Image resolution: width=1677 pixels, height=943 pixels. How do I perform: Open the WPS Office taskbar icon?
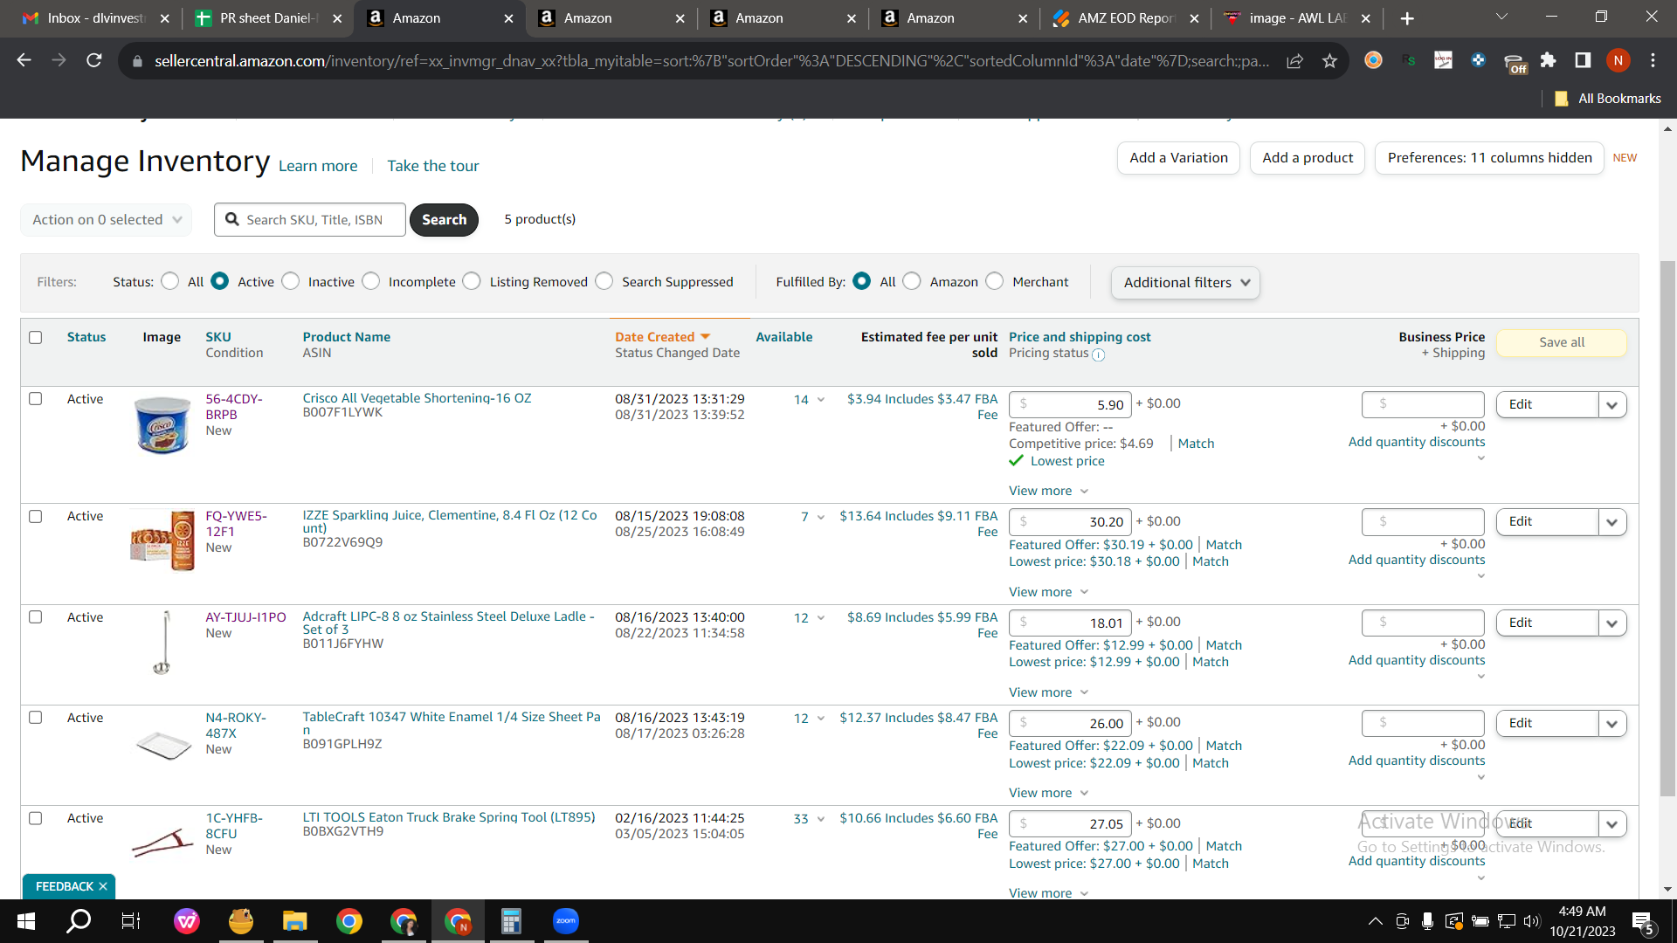click(186, 921)
